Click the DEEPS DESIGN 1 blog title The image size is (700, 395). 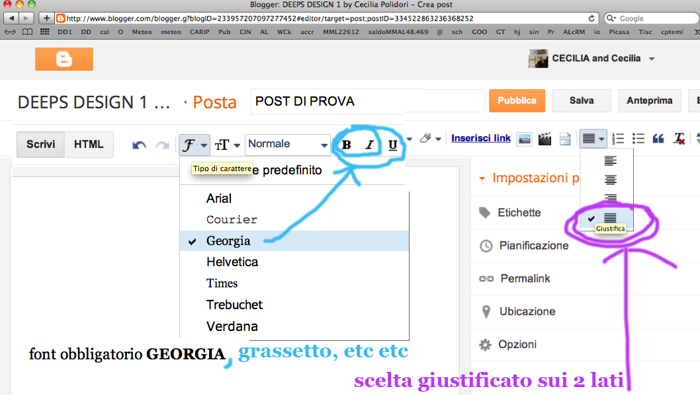94,102
